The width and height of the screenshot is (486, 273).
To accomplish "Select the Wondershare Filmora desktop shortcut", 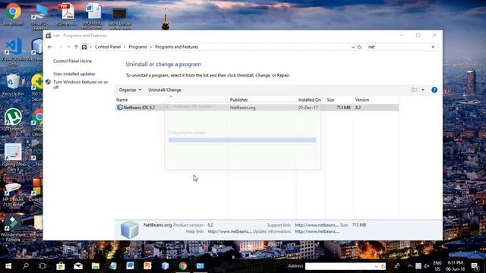I will 13,228.
